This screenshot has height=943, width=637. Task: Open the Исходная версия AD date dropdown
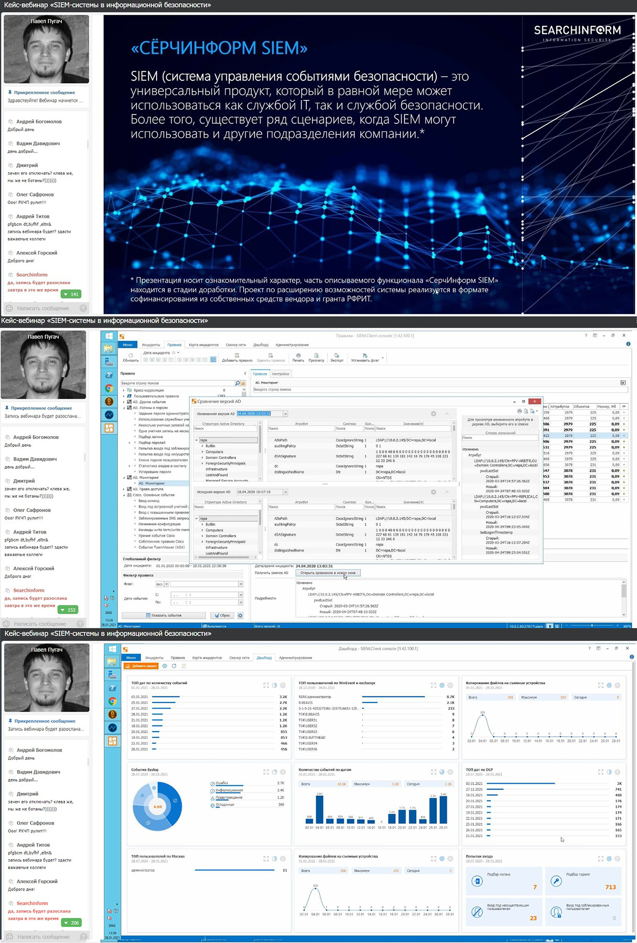pos(286,492)
